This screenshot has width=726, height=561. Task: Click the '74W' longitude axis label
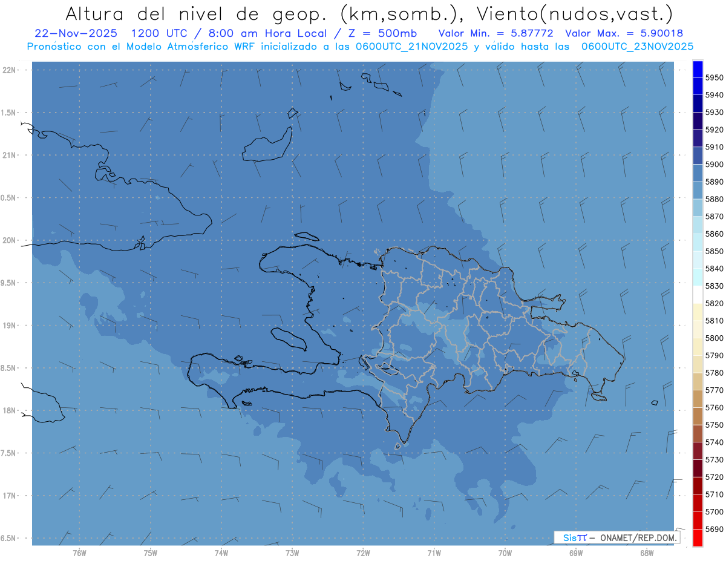pos(221,553)
